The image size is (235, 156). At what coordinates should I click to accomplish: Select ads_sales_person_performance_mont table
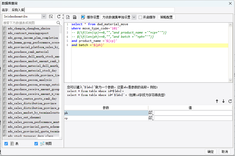[x=34, y=122]
